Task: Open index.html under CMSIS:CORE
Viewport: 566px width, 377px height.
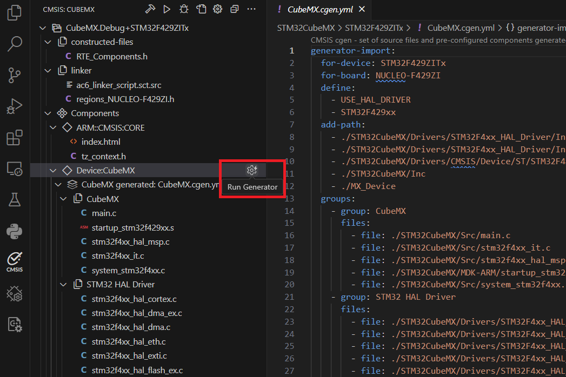Action: tap(101, 142)
